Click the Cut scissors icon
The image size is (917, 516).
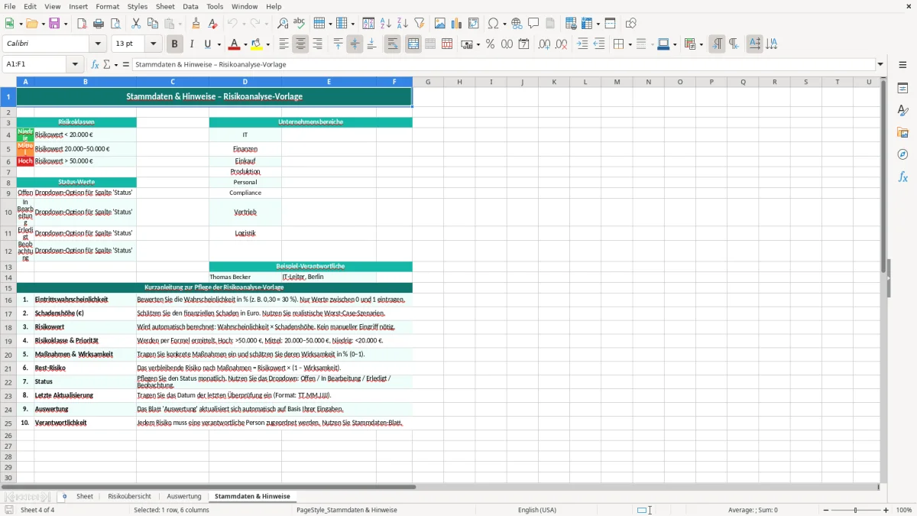click(136, 24)
